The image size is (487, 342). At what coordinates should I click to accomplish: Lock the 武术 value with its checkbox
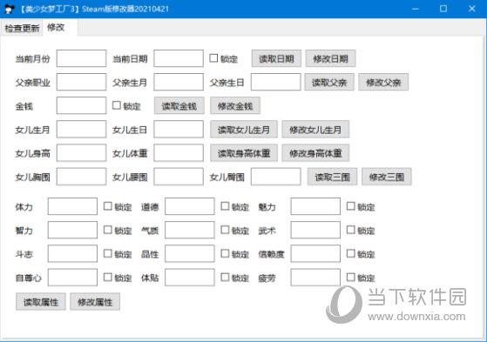[350, 230]
